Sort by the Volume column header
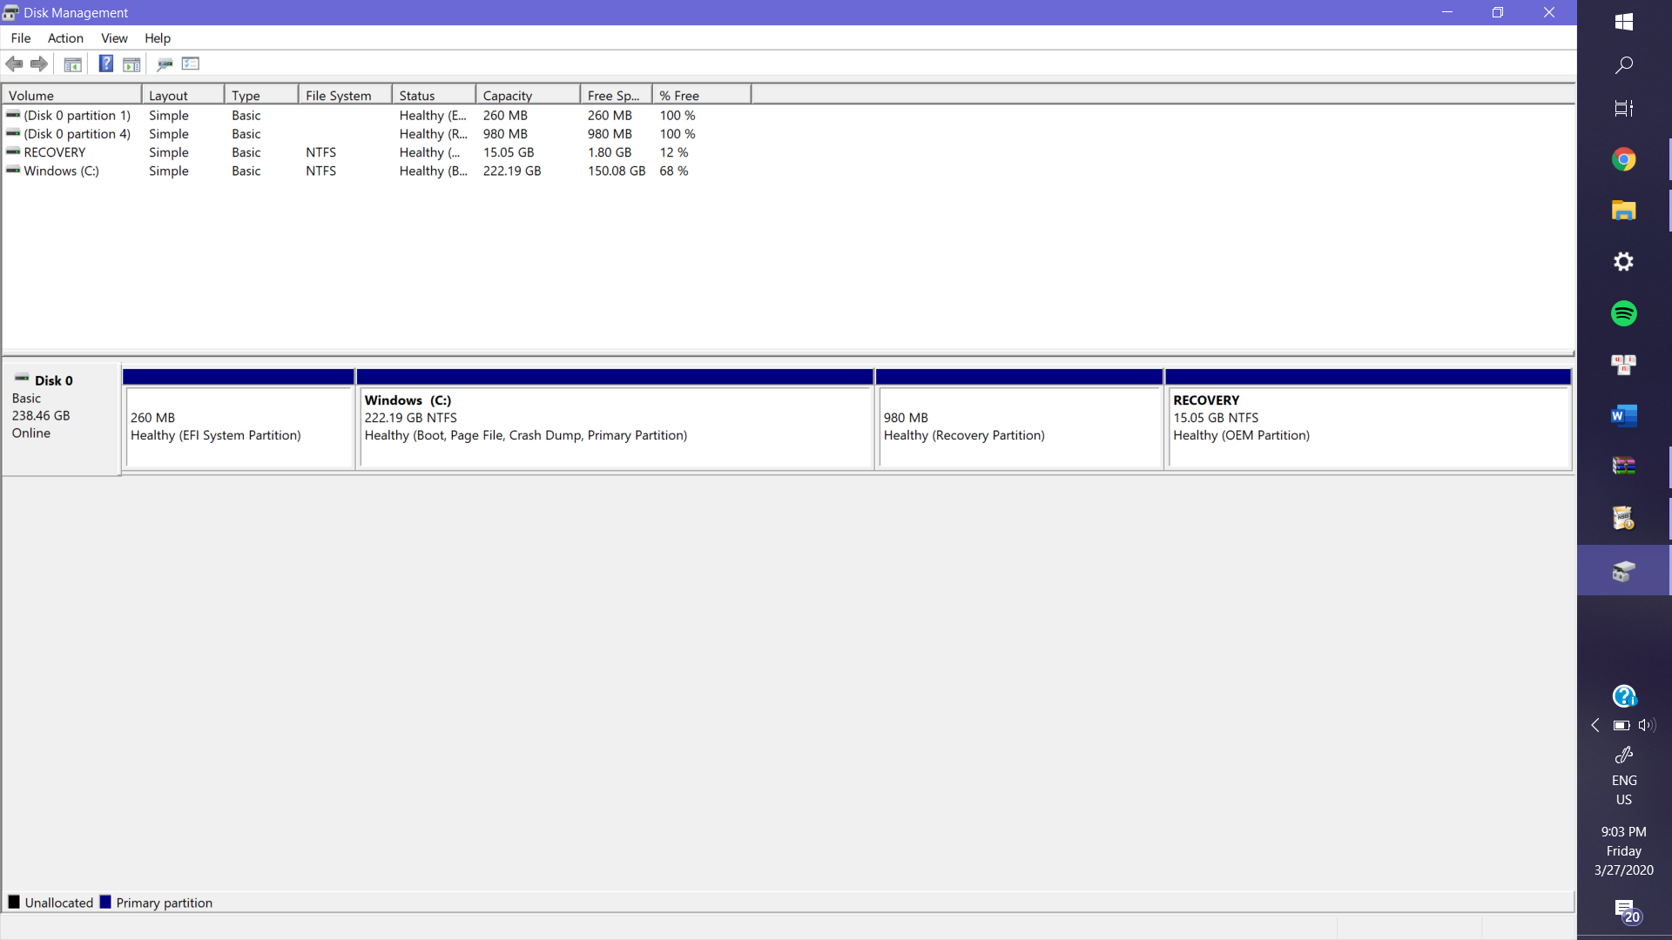This screenshot has width=1672, height=940. tap(72, 95)
